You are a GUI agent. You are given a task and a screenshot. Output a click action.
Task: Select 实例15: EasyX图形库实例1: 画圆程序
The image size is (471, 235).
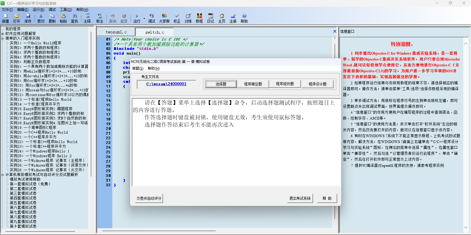pyautogui.click(x=41, y=109)
